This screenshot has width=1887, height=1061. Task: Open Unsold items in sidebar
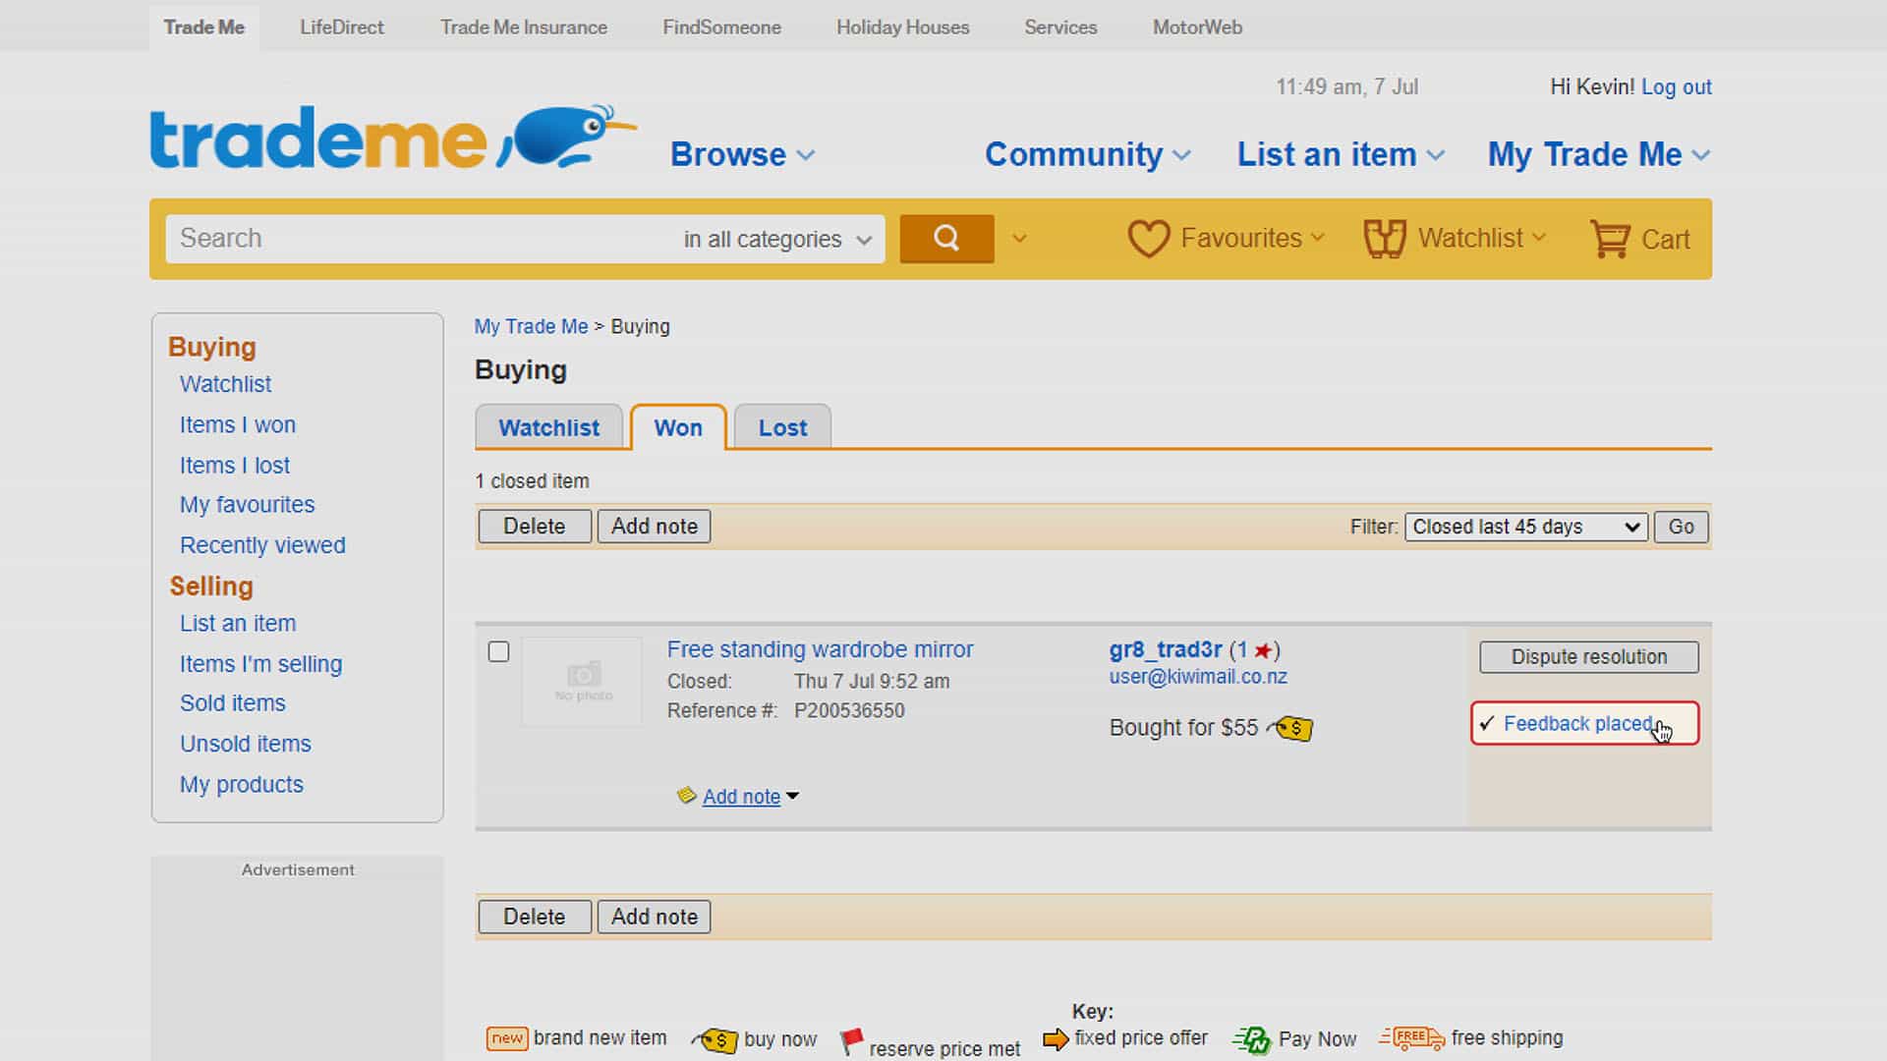(x=245, y=744)
